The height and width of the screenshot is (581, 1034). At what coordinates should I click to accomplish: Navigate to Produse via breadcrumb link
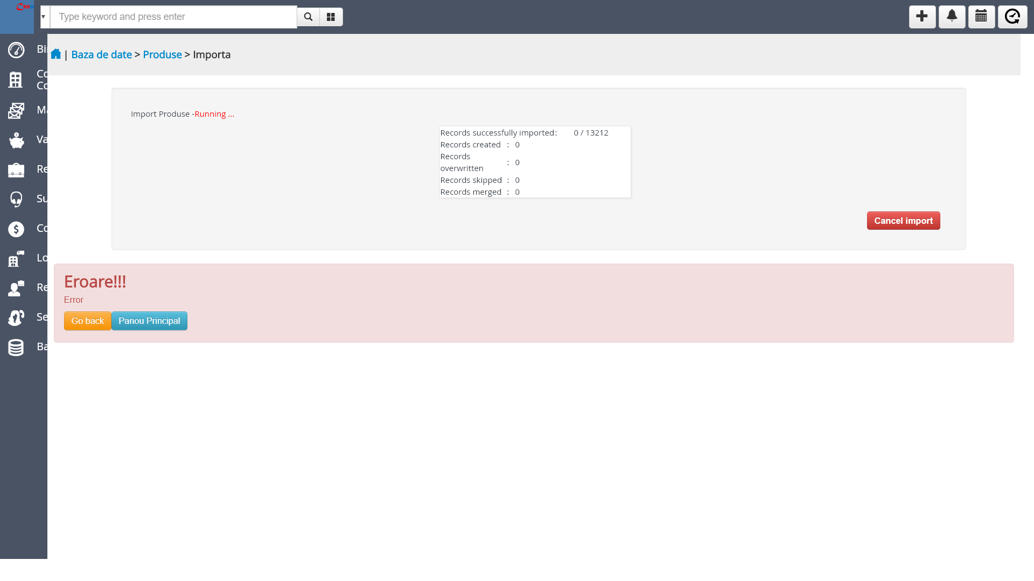[162, 54]
